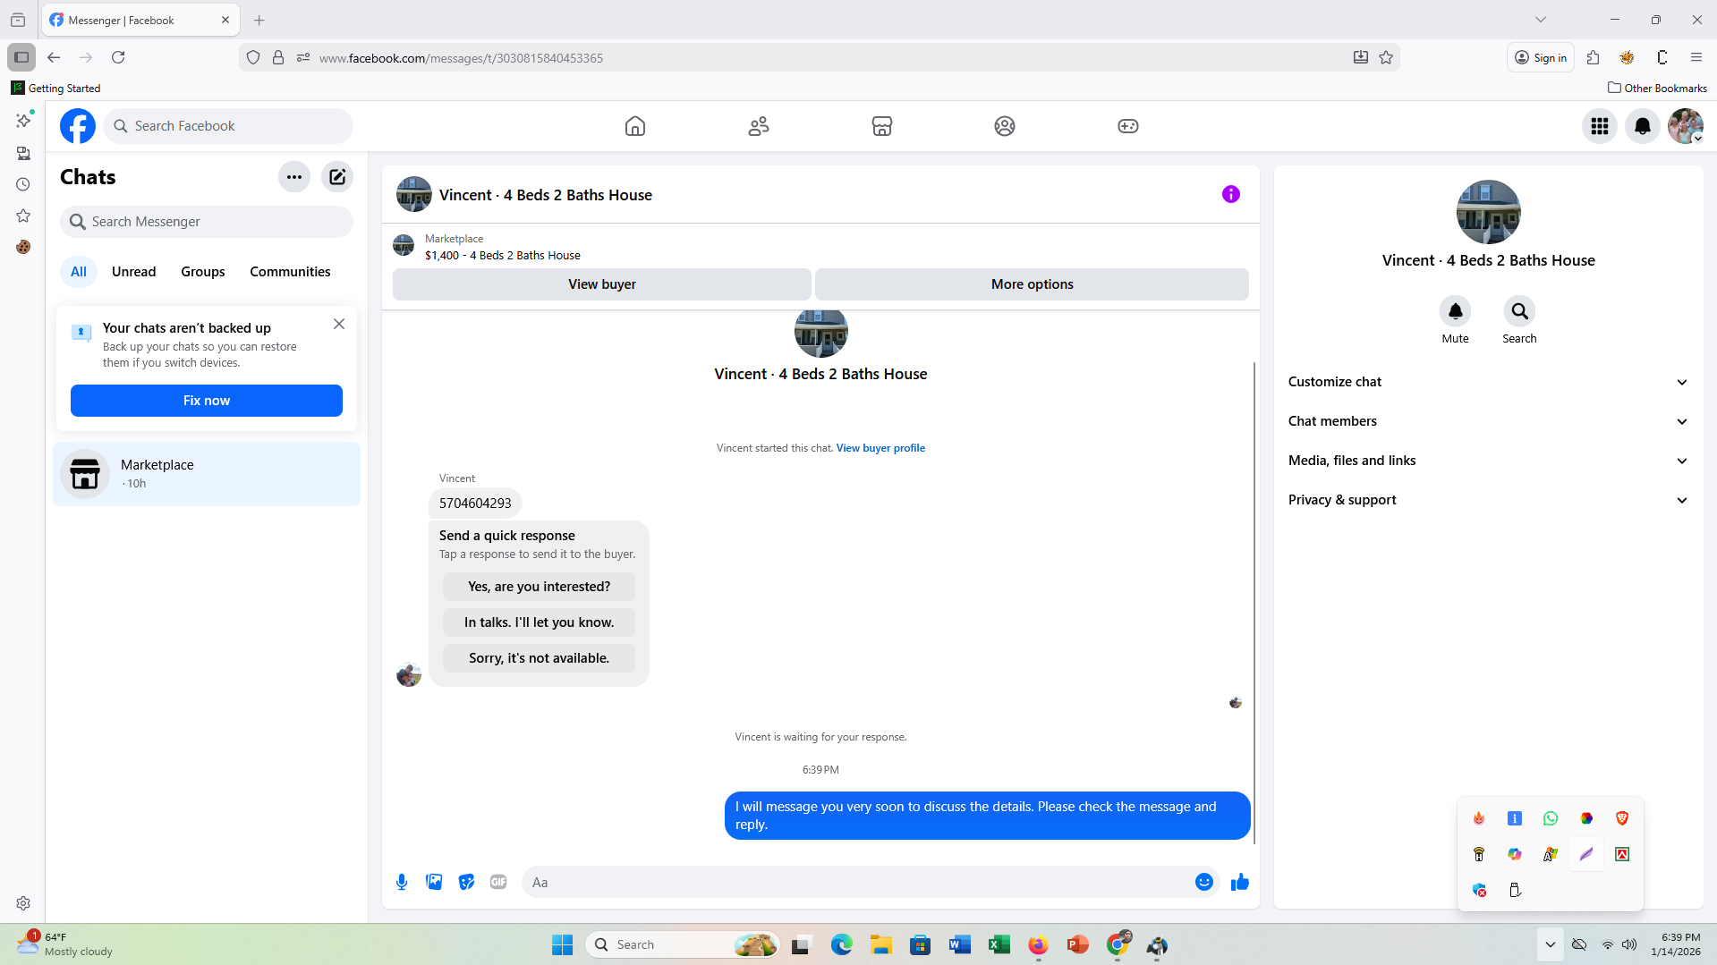The image size is (1717, 965).
Task: Click Brave icon in system tray popup
Action: [x=1622, y=818]
